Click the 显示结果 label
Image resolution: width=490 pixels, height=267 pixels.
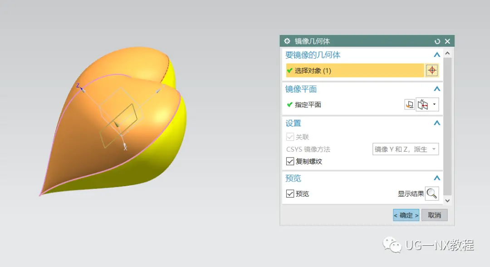coord(411,194)
